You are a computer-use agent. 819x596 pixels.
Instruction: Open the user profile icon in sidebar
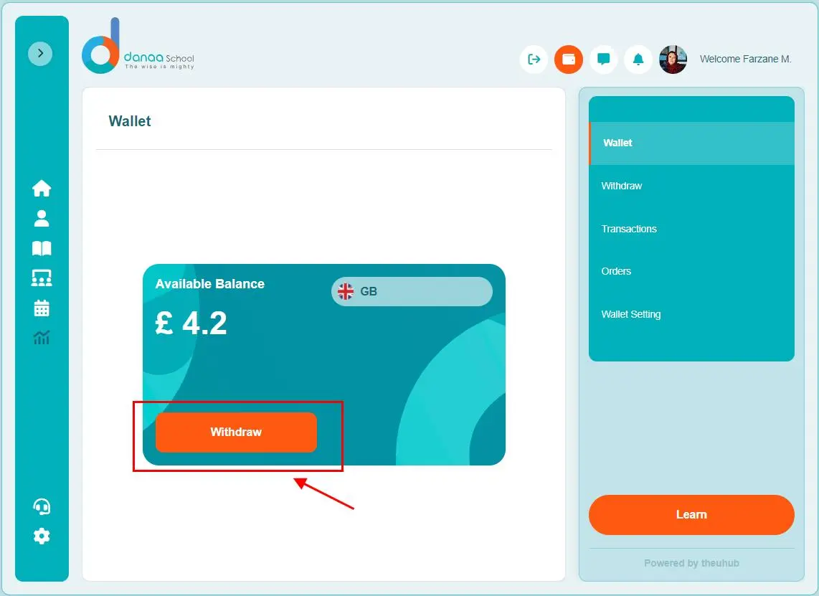(42, 218)
